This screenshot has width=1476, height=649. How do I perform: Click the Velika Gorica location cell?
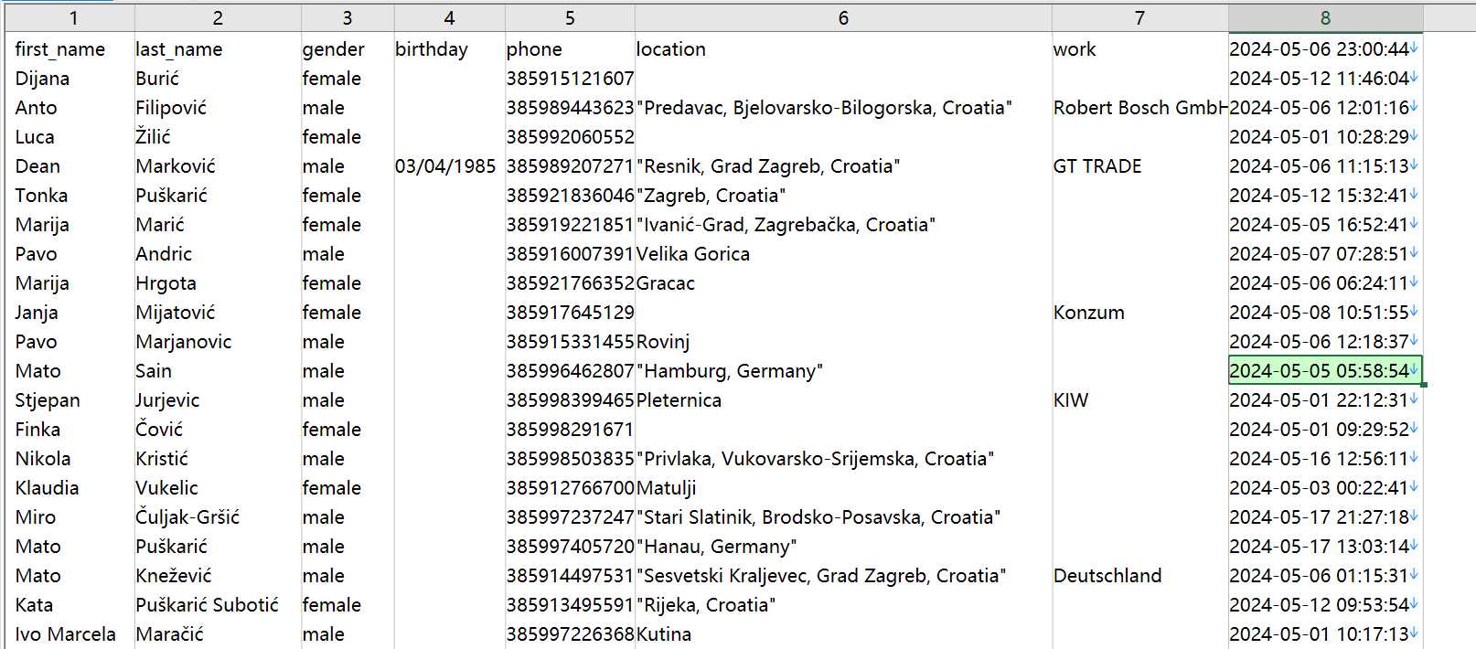pyautogui.click(x=843, y=254)
